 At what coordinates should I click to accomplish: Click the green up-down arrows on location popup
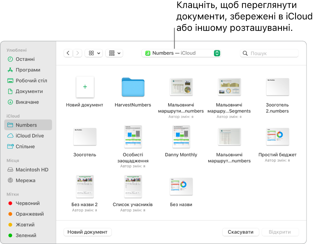coord(217,53)
